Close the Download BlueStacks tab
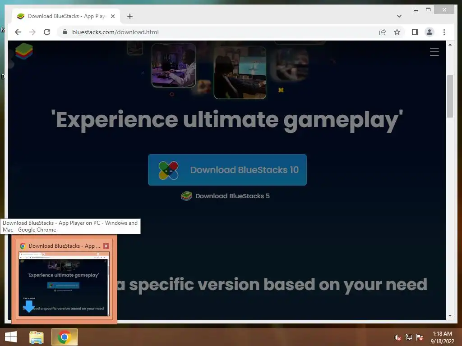Screen dimensions: 462x346 (112, 16)
